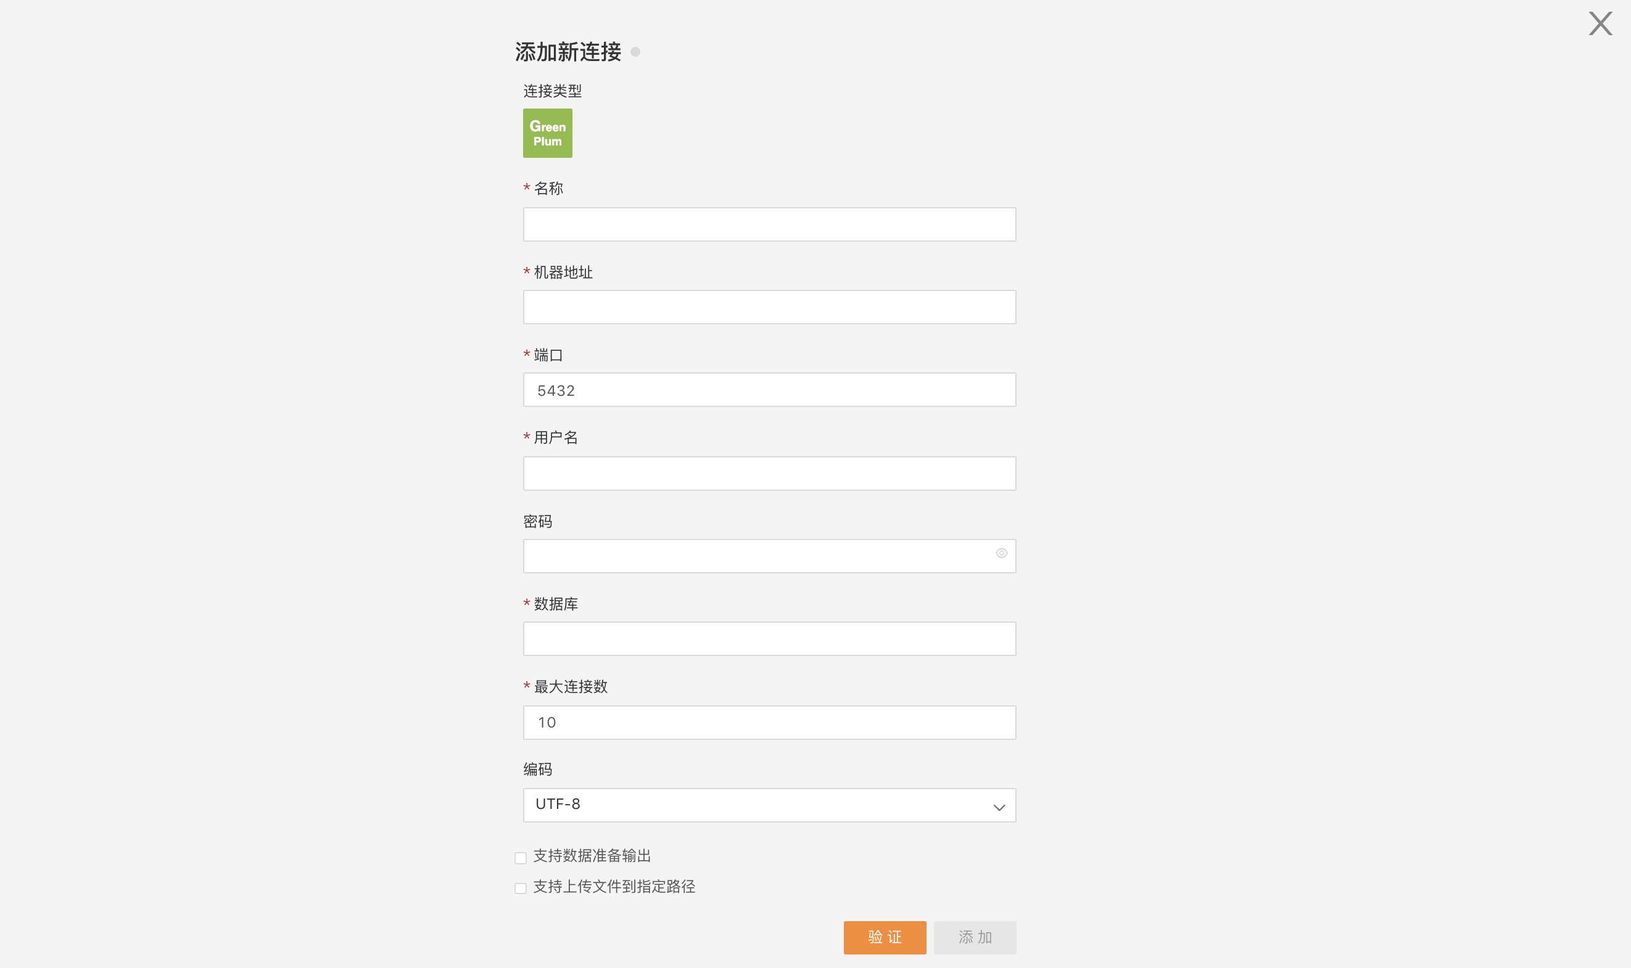Select the GreenPlum connection type icon
The image size is (1631, 968).
(547, 133)
